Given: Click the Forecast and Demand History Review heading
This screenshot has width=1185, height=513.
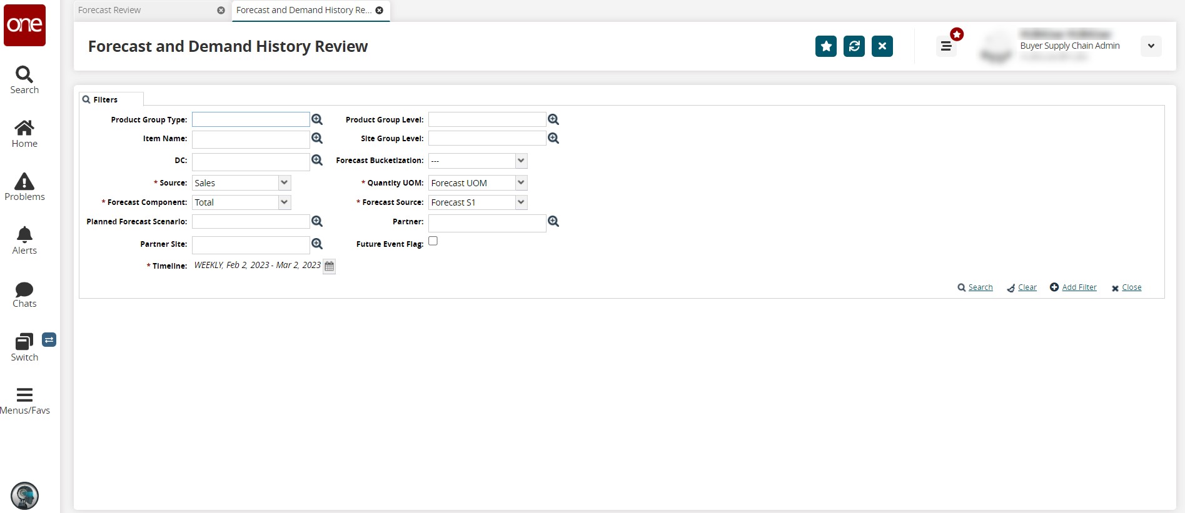Looking at the screenshot, I should coord(228,46).
